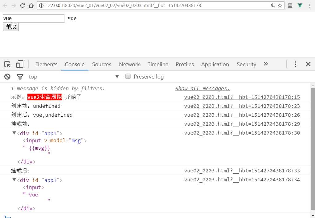This screenshot has height=218, width=315.
Task: Close the DevTools panel
Action: (x=308, y=64)
